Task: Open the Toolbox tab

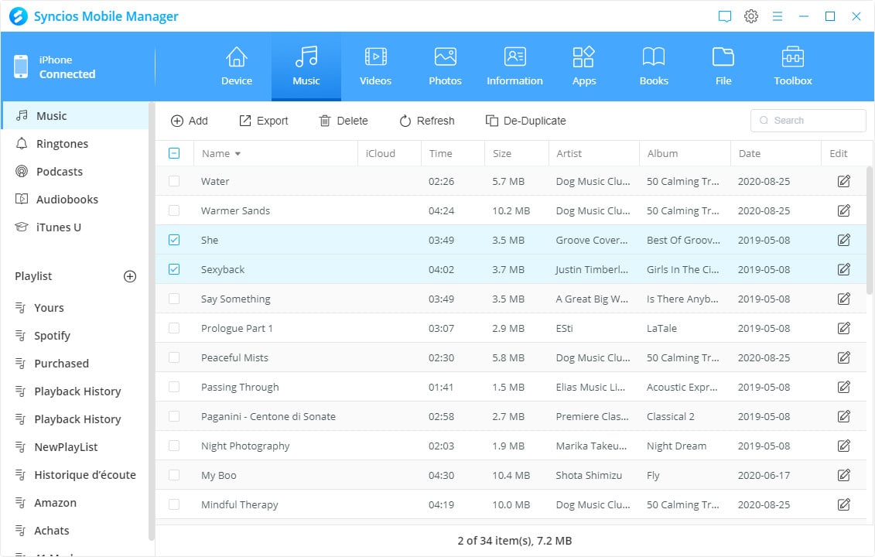Action: [x=792, y=67]
